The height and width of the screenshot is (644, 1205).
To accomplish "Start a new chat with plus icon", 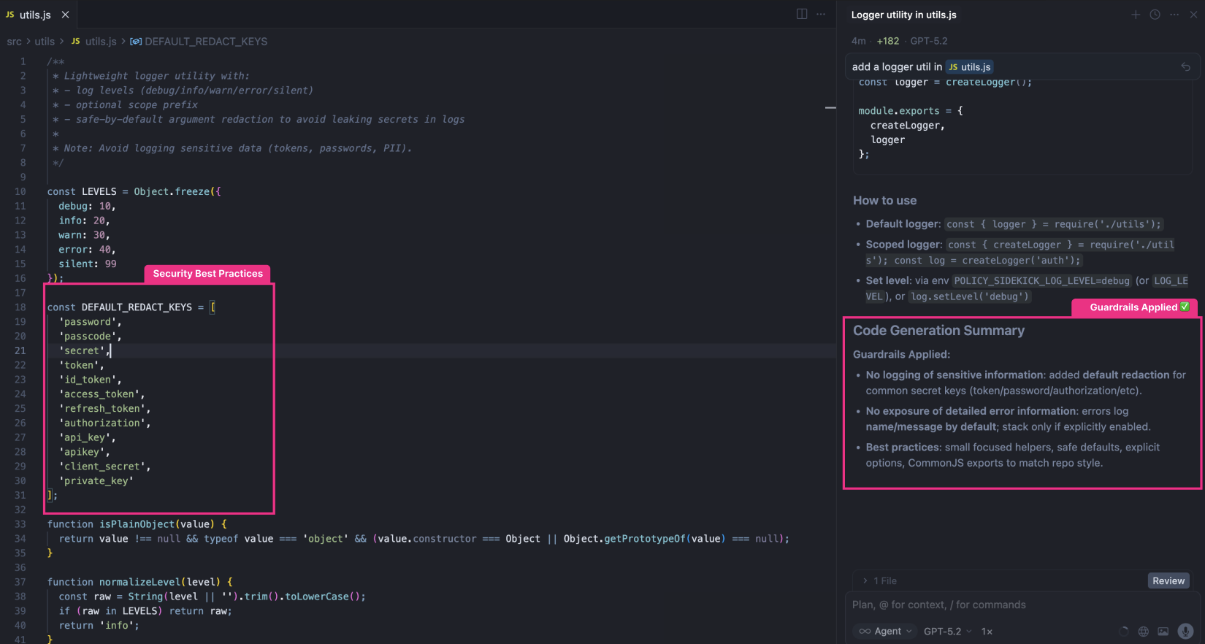I will [x=1136, y=15].
